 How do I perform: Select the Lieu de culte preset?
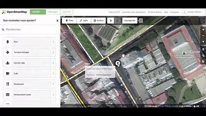tap(27, 63)
